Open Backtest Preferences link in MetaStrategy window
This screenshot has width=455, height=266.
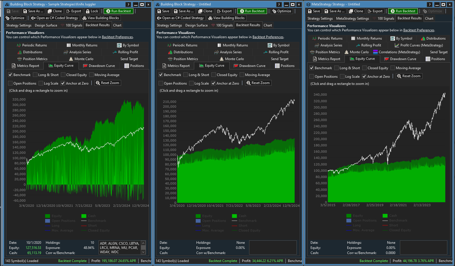[418, 30]
